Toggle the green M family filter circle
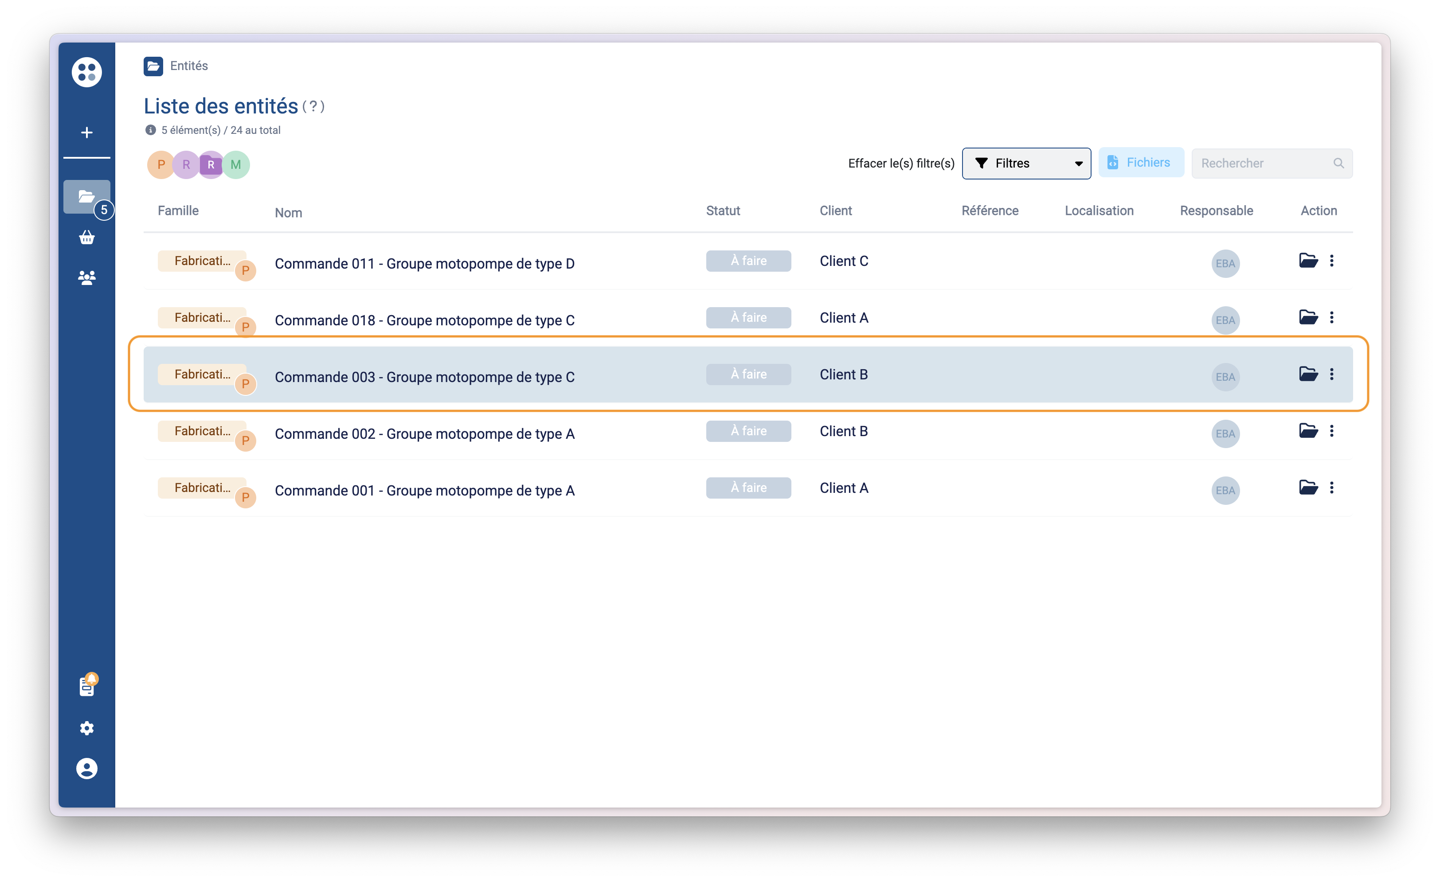The image size is (1440, 882). tap(236, 165)
